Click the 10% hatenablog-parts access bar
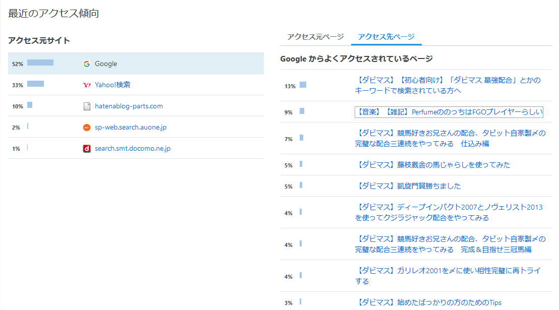Viewport: 559px width, 310px height. pyautogui.click(x=30, y=105)
